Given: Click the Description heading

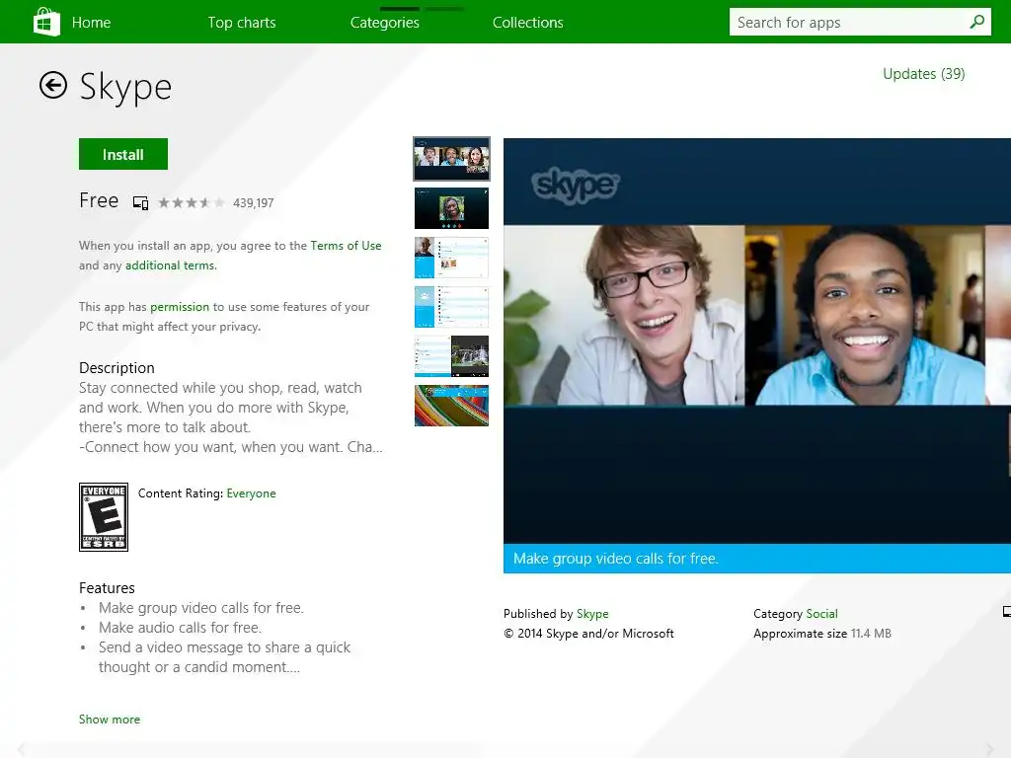Looking at the screenshot, I should [x=117, y=368].
